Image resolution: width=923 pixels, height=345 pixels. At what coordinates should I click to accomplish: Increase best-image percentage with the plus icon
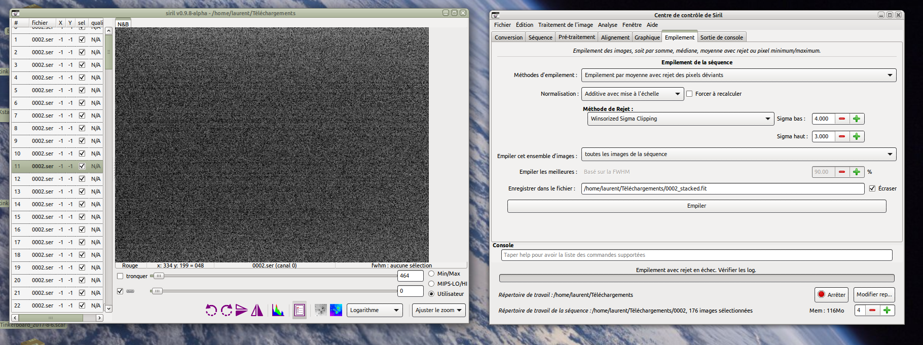tap(857, 172)
